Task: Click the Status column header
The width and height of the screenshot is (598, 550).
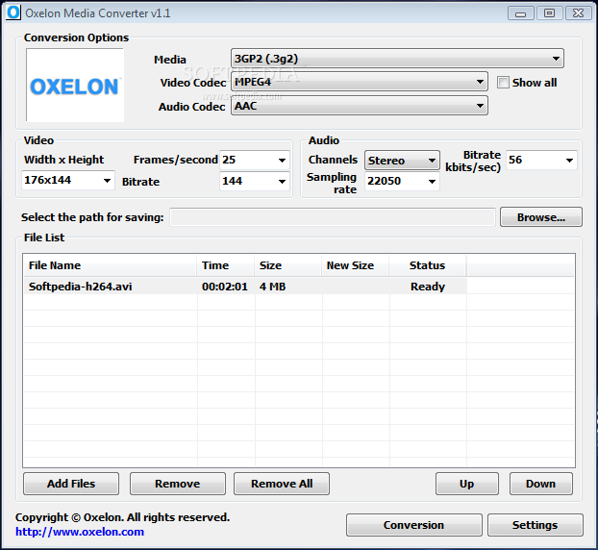Action: [x=428, y=265]
